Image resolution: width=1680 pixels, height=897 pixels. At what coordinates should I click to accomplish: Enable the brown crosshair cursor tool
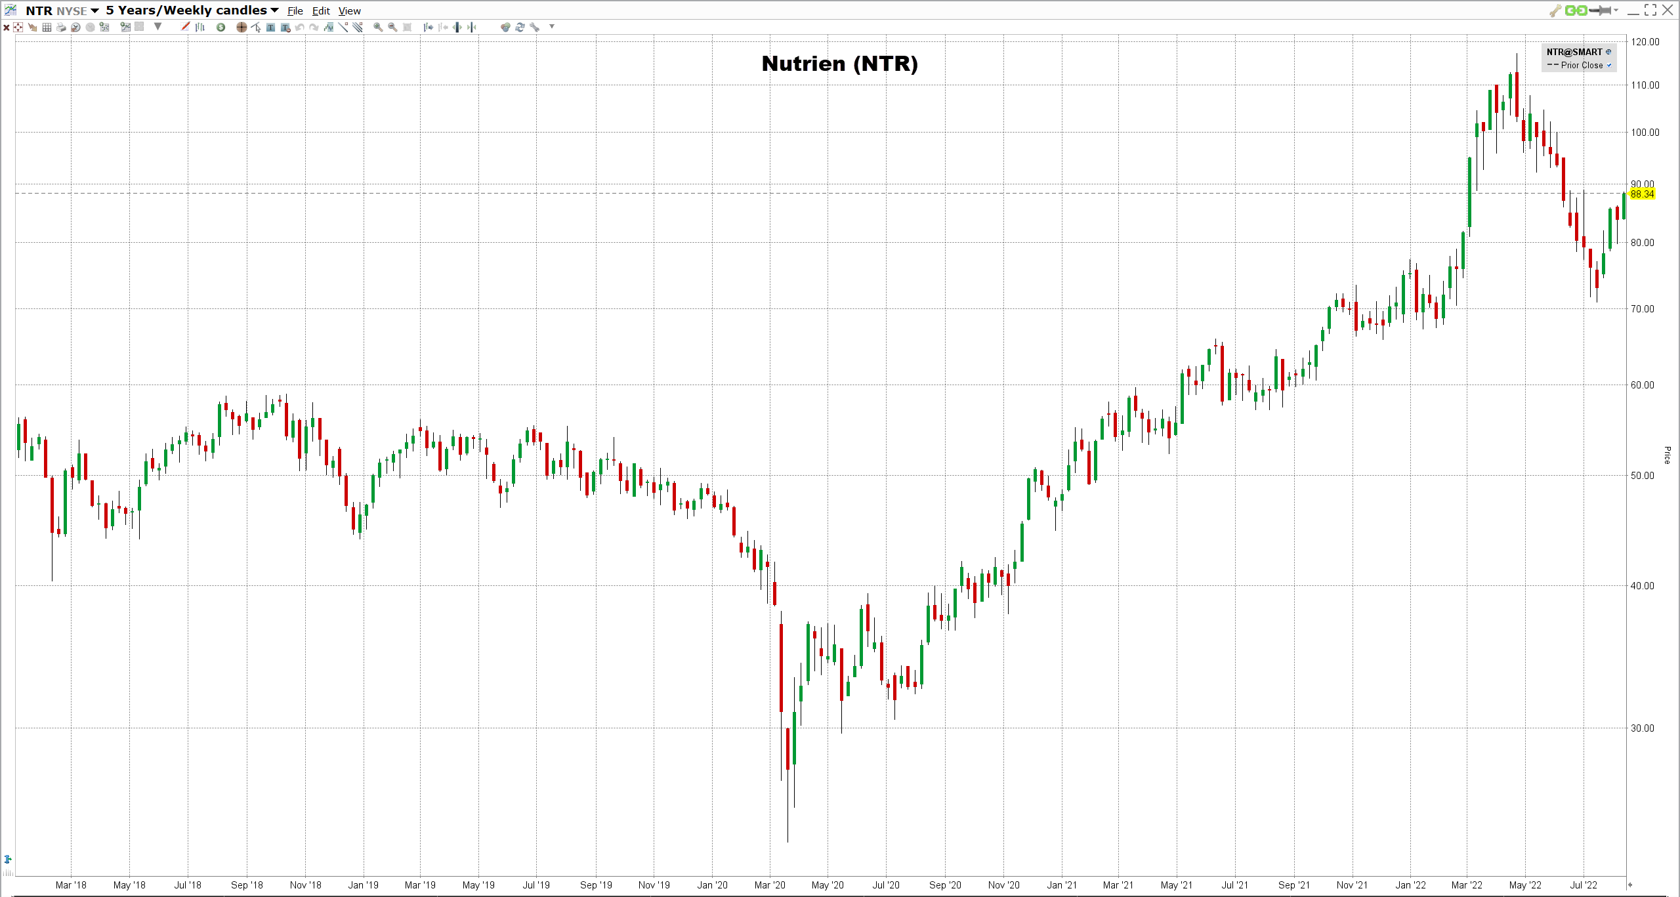point(241,27)
